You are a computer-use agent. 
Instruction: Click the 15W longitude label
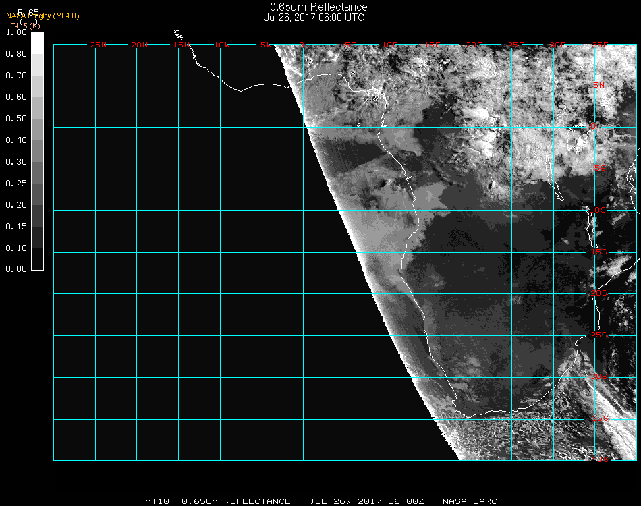182,45
